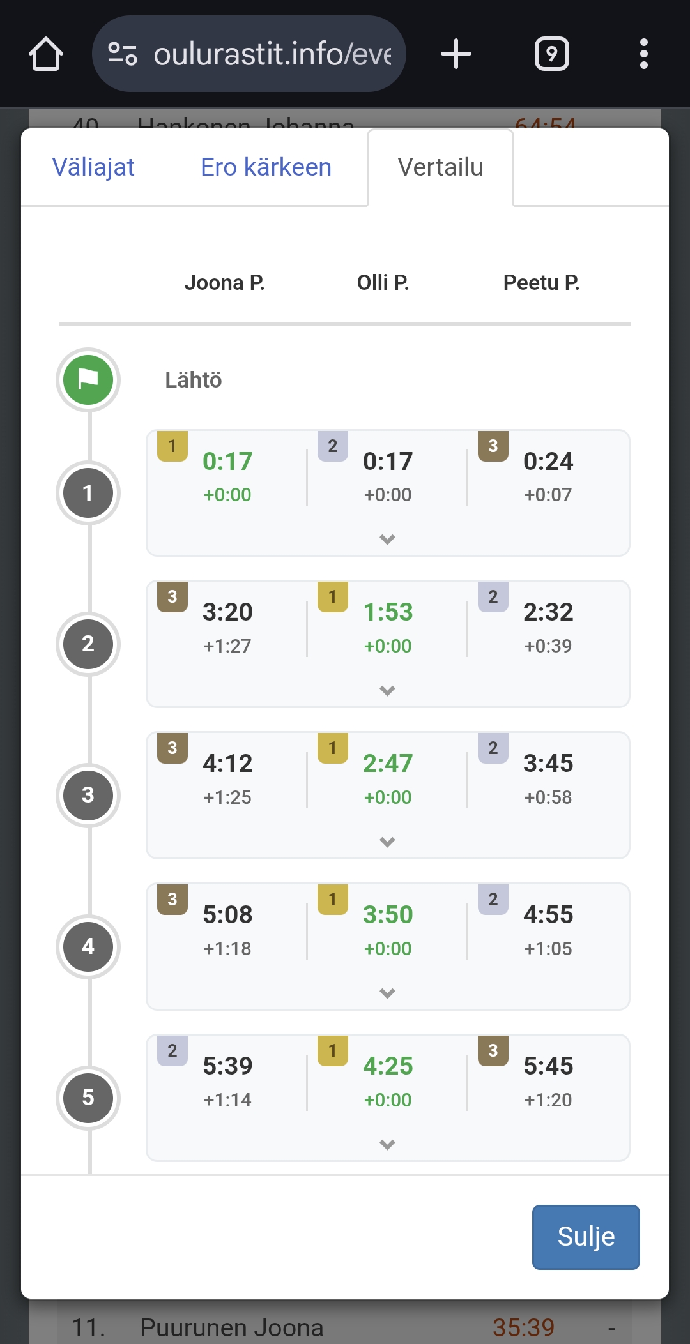690x1344 pixels.
Task: Open the tab switcher showing 9 tabs
Action: point(552,54)
